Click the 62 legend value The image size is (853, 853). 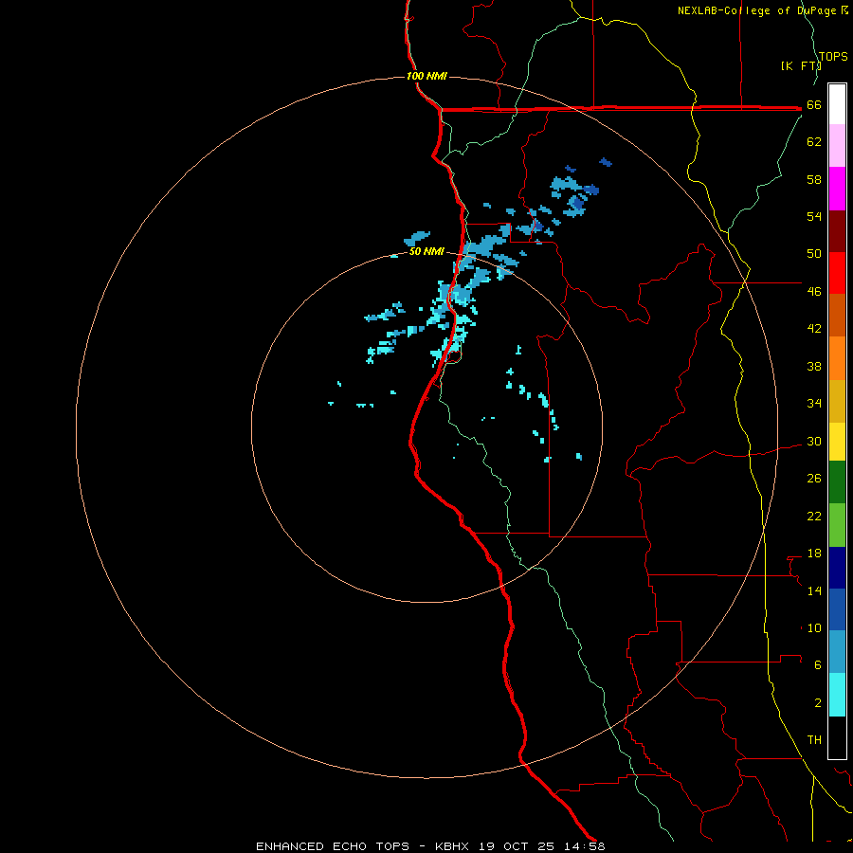[x=814, y=141]
